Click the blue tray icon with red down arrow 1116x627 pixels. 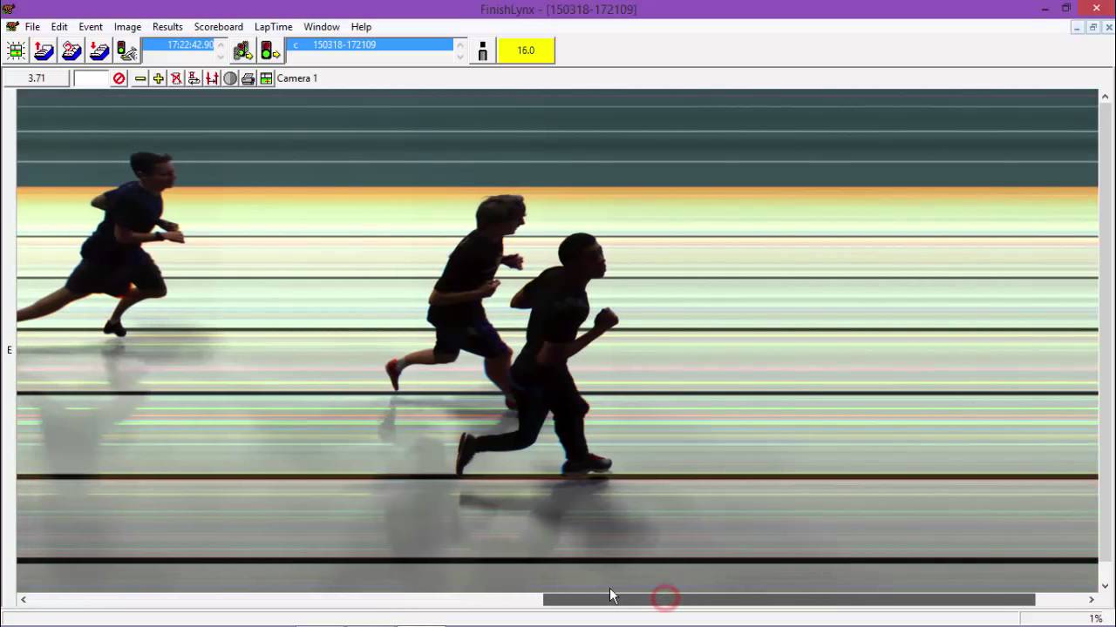(x=99, y=51)
